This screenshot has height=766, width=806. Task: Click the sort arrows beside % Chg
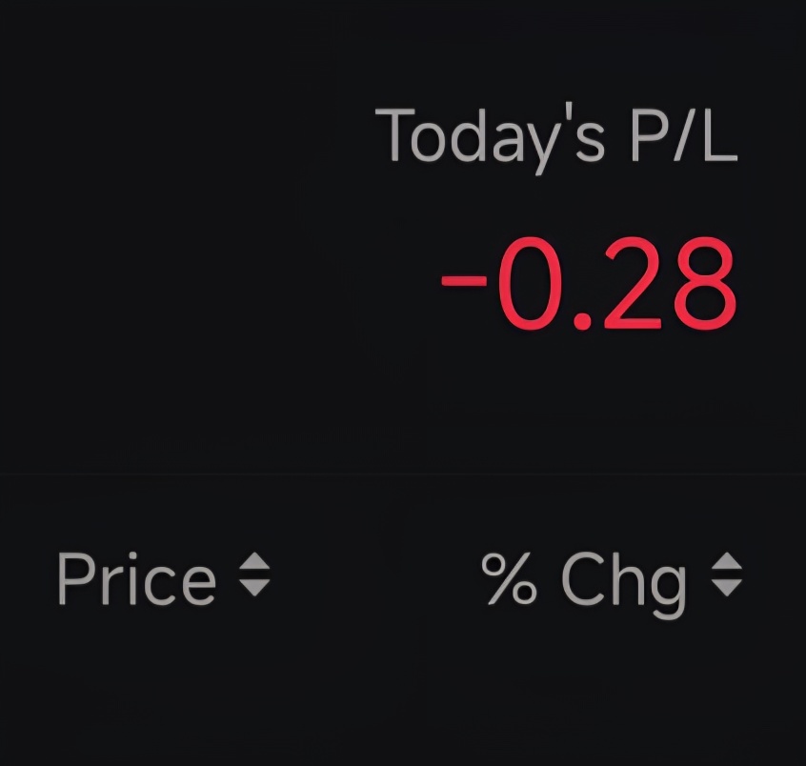726,574
